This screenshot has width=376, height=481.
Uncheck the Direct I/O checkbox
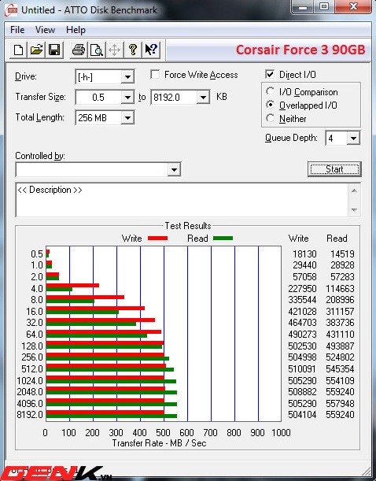tap(270, 74)
